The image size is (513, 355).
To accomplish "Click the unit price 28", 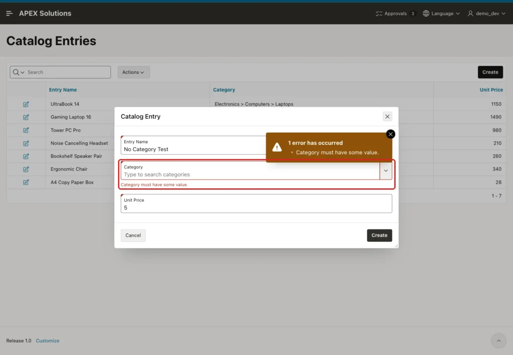I will (498, 182).
